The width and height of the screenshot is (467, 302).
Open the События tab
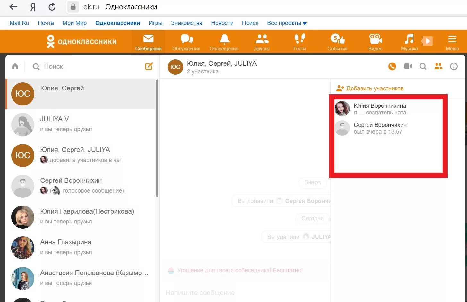tap(338, 42)
